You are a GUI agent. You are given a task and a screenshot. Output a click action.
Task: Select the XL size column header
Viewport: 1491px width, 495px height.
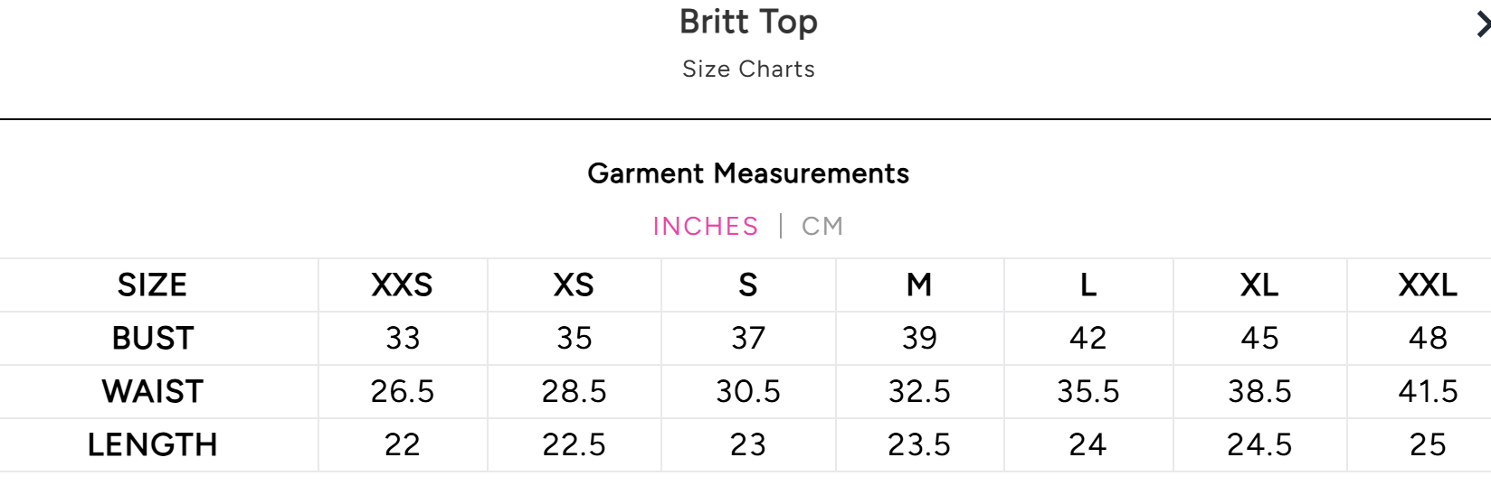pos(1259,285)
